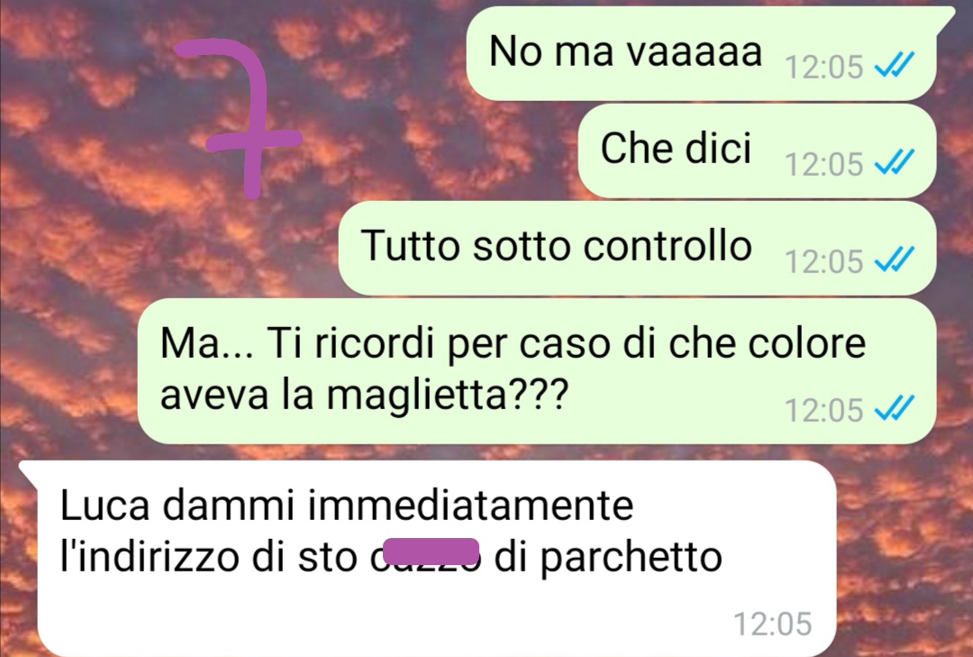Screen dimensions: 973x657
Task: Click the 12:05 time on "Tutto sotto controllo"
Action: tap(824, 261)
